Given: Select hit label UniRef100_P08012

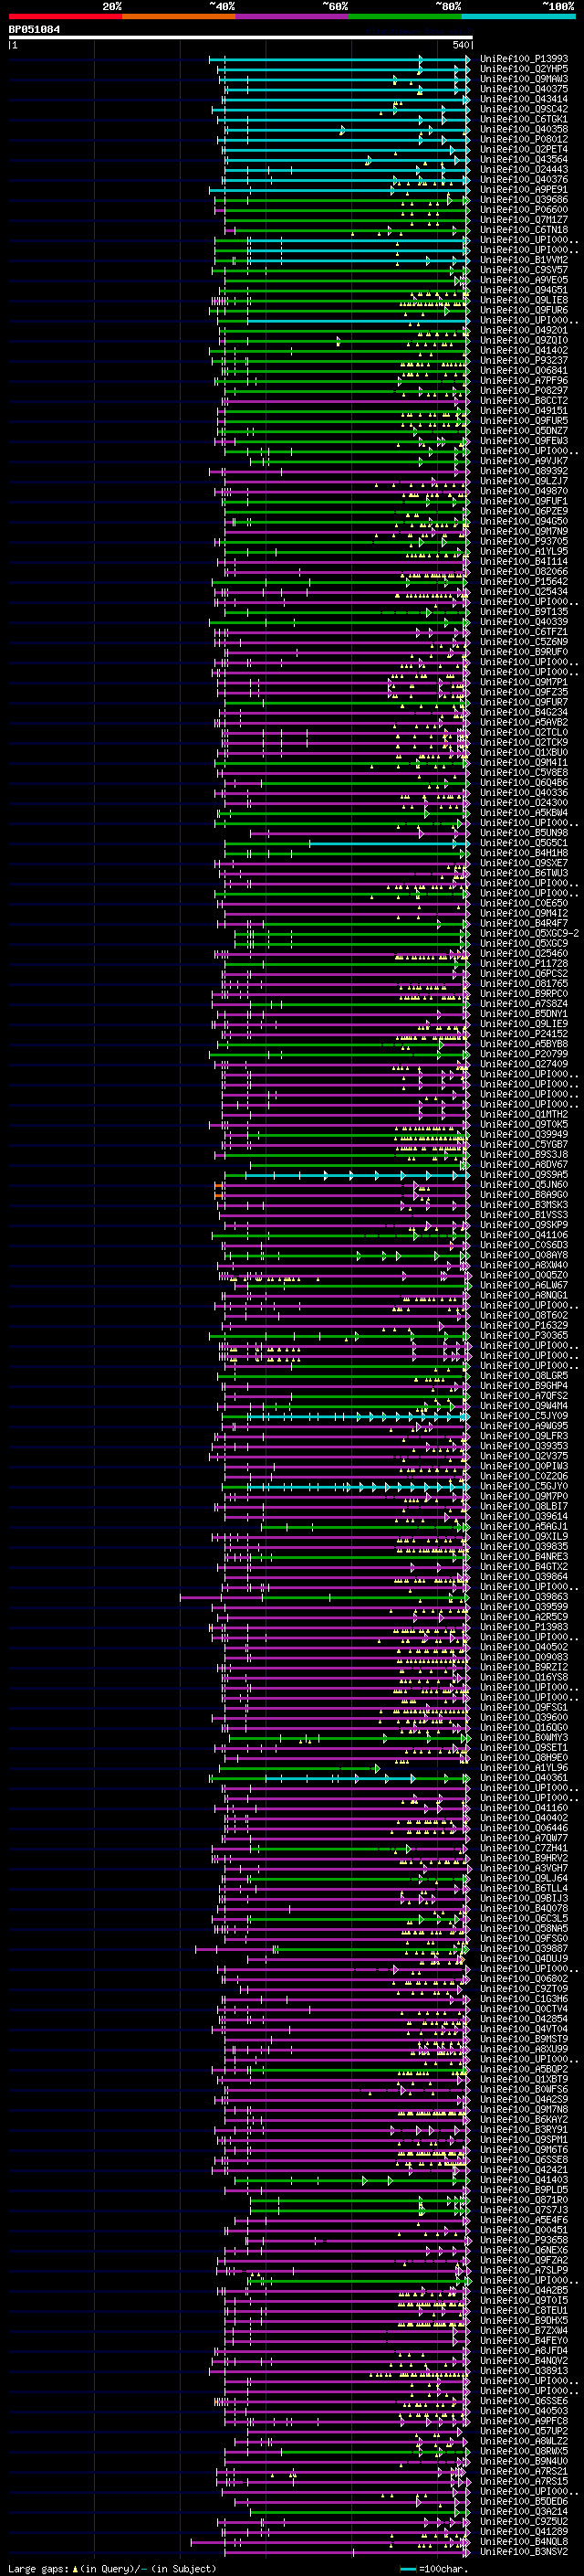Looking at the screenshot, I should [x=524, y=139].
